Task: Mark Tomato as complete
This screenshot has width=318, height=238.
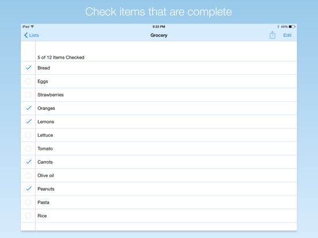Action: 28,148
